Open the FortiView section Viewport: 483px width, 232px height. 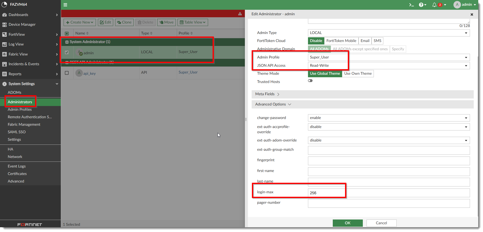(17, 34)
